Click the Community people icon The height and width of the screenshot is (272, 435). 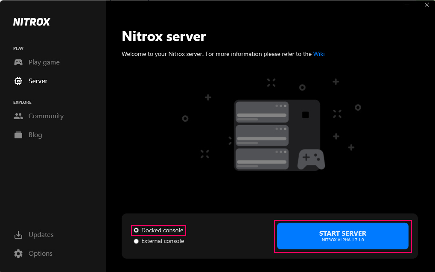(18, 116)
